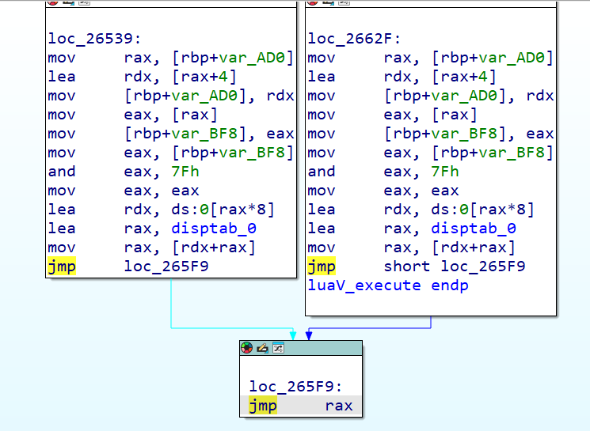Click mov rax, [rbp+var_AD0] in loc_2662F block
Screen dimensions: 590x431
coord(430,58)
